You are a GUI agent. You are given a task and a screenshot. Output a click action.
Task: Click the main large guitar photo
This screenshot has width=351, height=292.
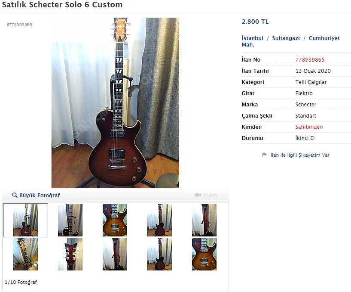(115, 103)
